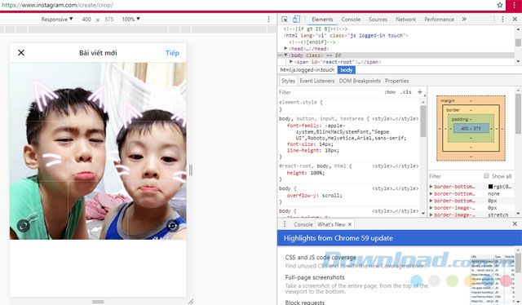Viewport: 522px width, 305px height.
Task: Edit the viewport width field 400
Action: [86, 20]
